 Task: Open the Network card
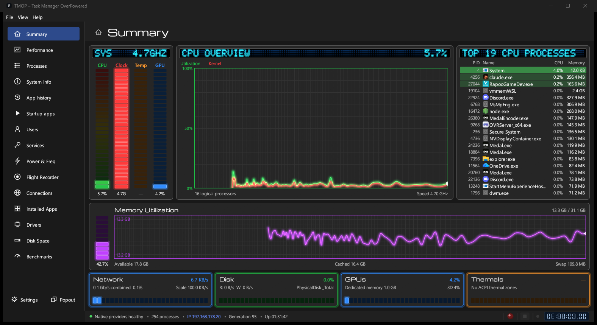pos(151,290)
